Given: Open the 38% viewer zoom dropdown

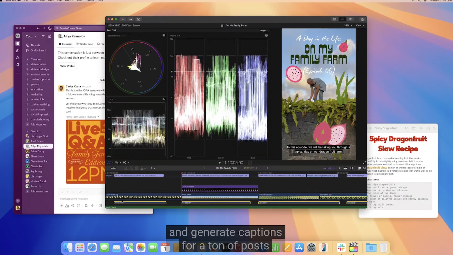Looking at the screenshot, I should point(348,25).
